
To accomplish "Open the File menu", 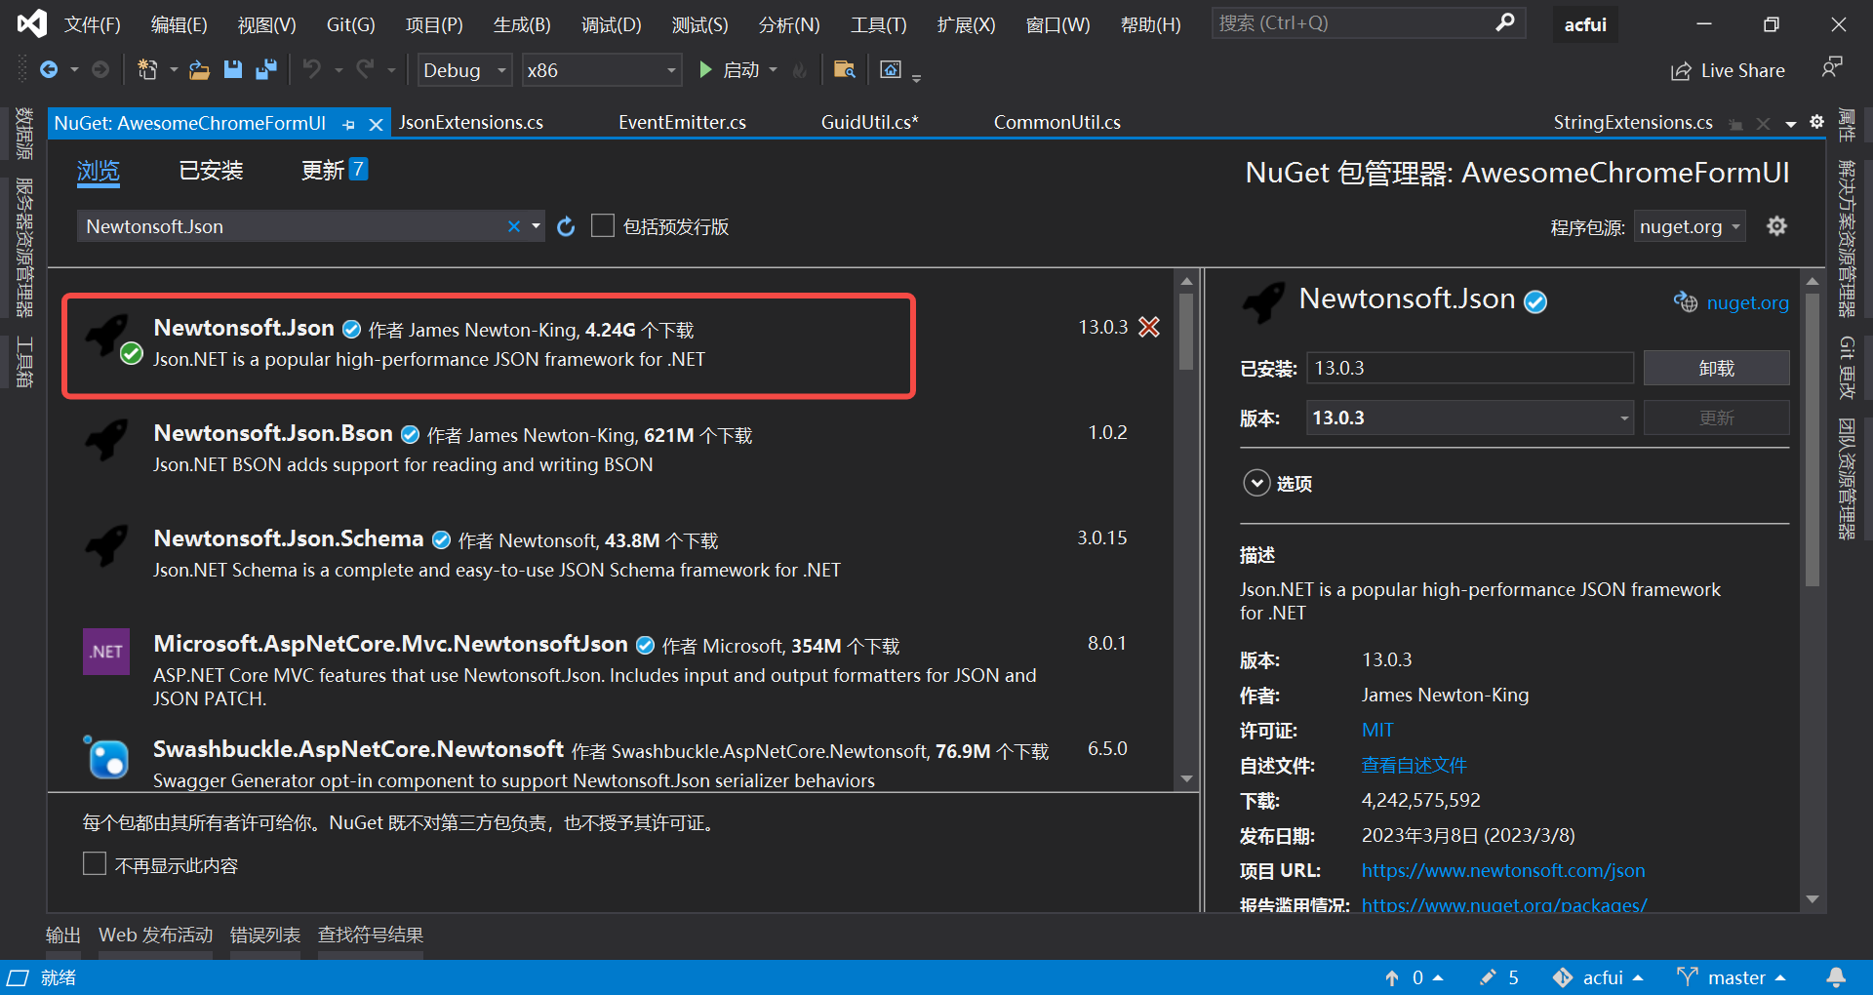I will click(x=93, y=24).
